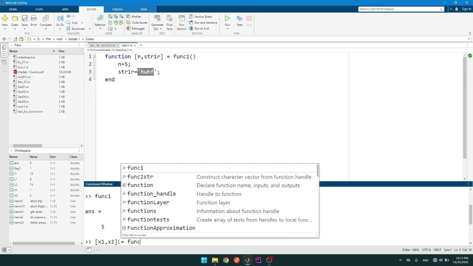The image size is (473, 266).
Task: Click the Step icon
Action: click(239, 18)
